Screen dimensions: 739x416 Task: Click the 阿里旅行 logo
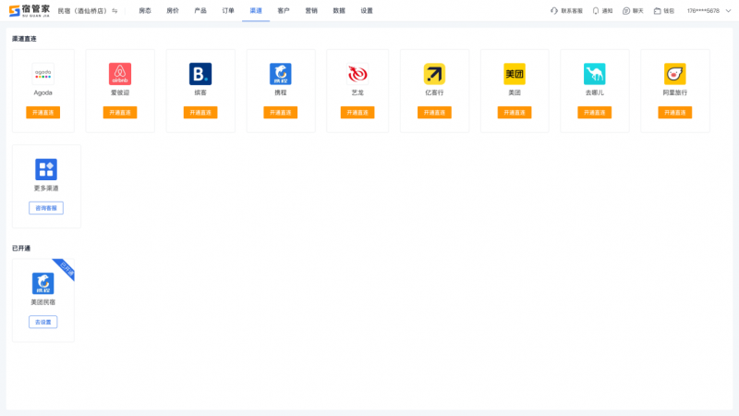tap(675, 74)
